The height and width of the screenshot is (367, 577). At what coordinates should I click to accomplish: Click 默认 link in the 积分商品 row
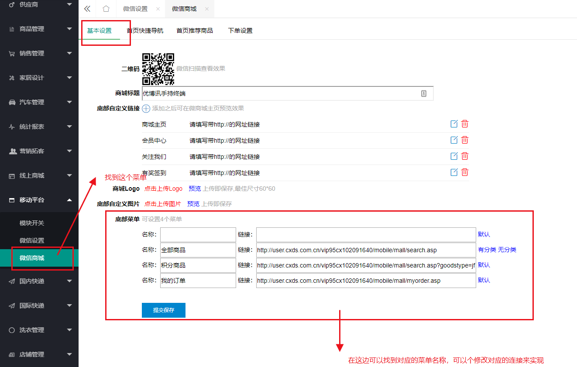(x=484, y=265)
